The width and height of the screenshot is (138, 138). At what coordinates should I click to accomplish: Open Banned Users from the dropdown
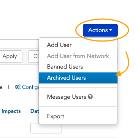[x=78, y=67]
